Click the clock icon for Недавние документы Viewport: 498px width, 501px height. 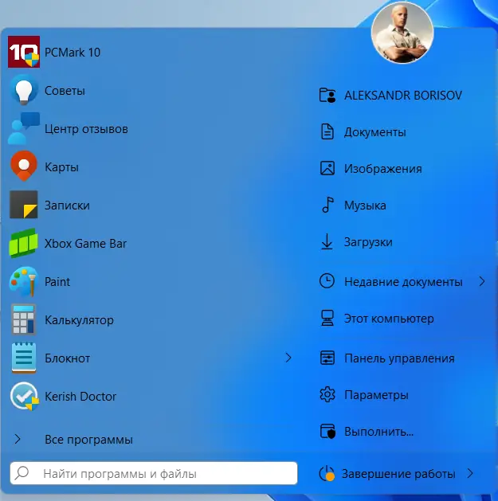pos(327,281)
